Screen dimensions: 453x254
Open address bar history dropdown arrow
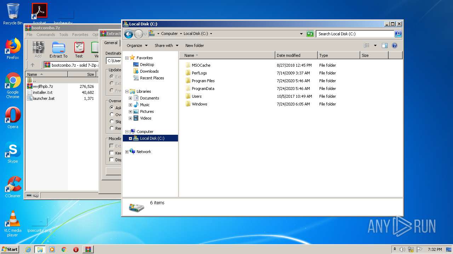pyautogui.click(x=301, y=34)
